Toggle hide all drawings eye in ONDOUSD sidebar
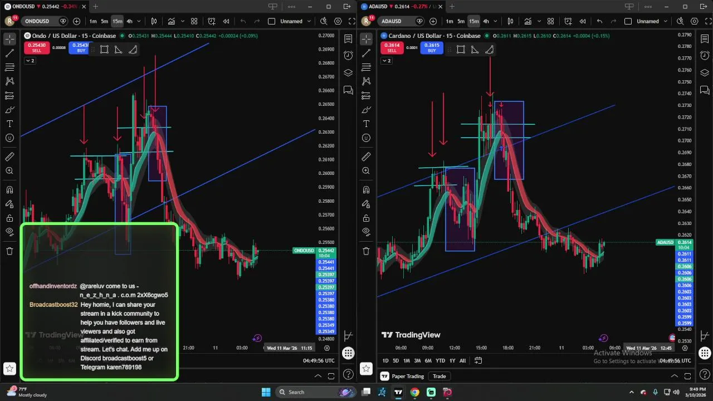Viewport: 713px width, 401px height. tap(9, 232)
